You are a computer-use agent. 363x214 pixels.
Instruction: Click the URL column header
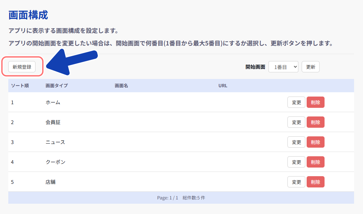(223, 86)
